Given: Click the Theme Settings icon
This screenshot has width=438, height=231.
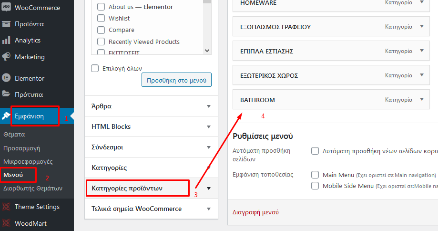Looking at the screenshot, I should (x=6, y=207).
